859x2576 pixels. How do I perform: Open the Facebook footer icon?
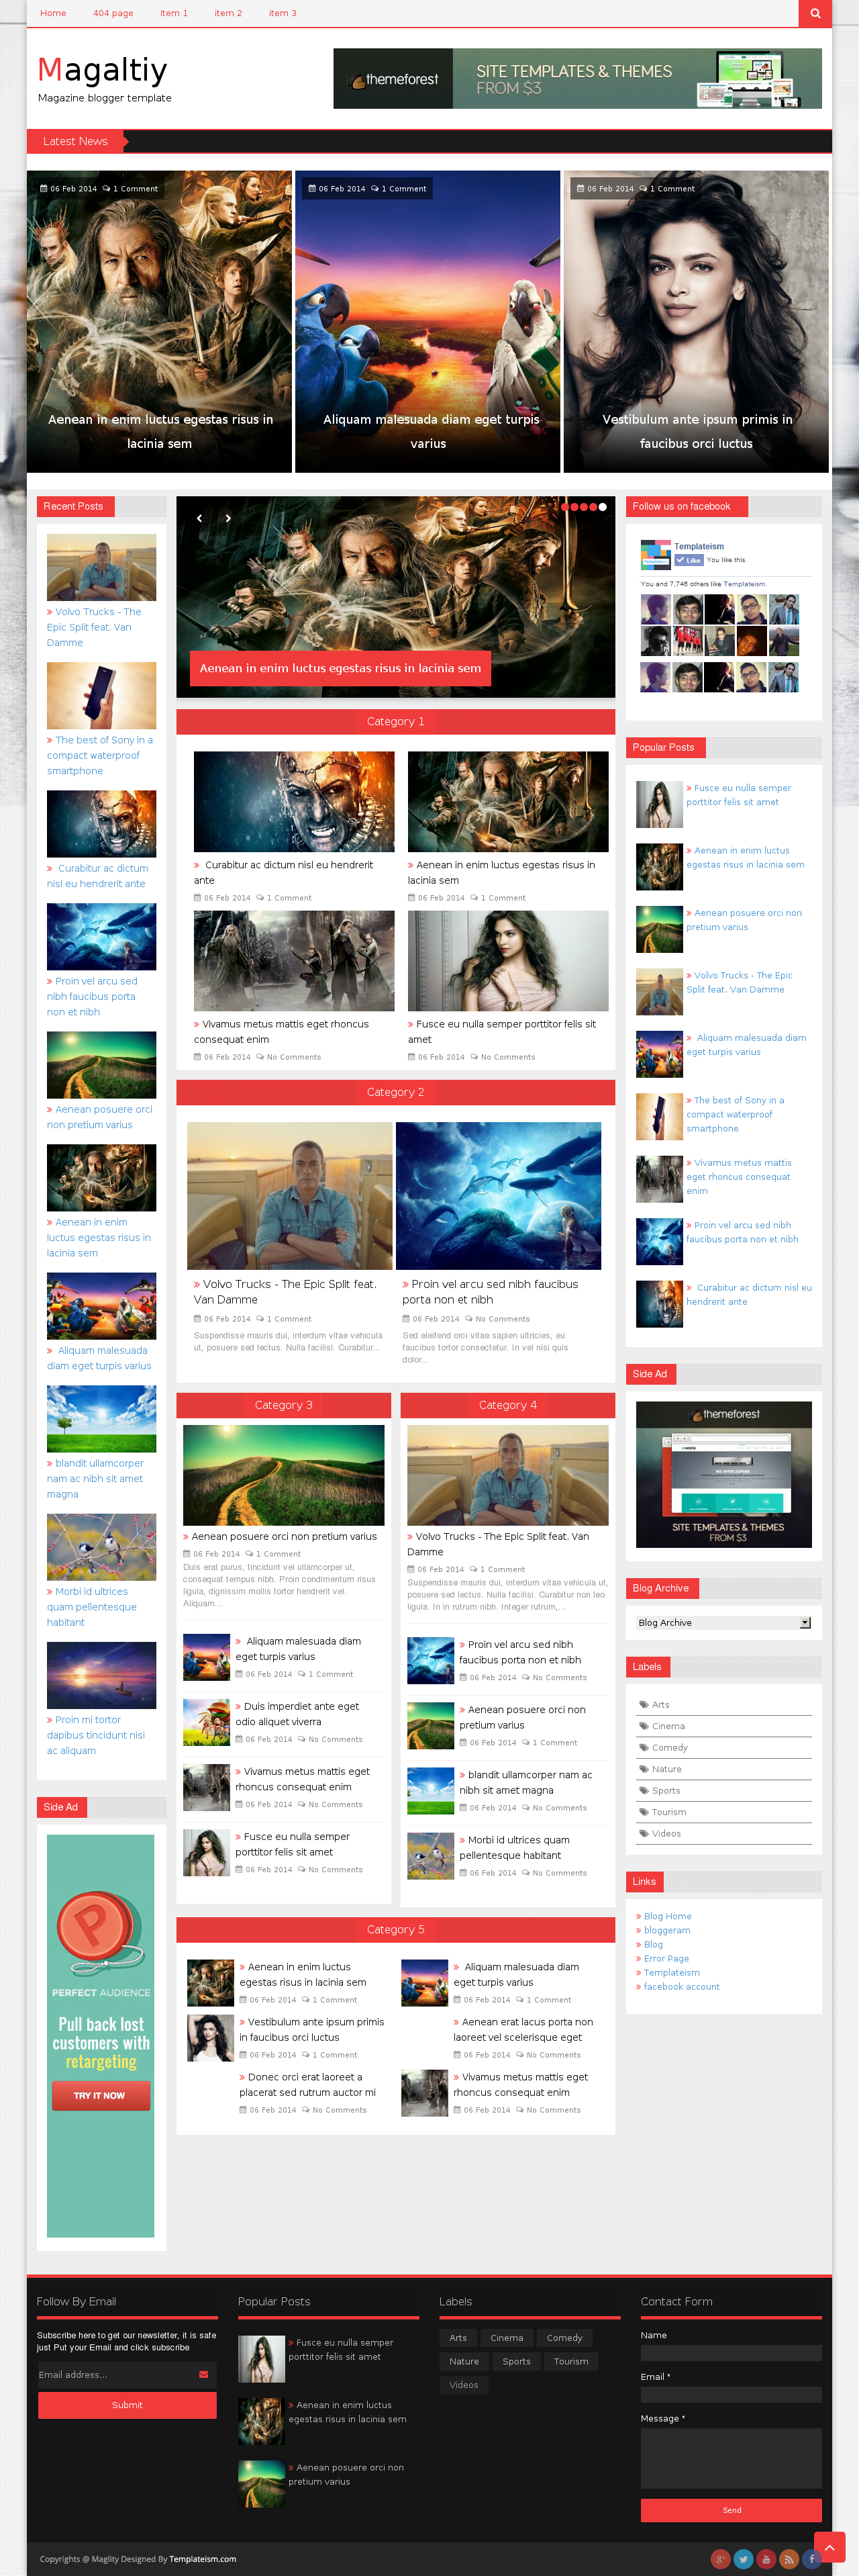click(x=812, y=2559)
